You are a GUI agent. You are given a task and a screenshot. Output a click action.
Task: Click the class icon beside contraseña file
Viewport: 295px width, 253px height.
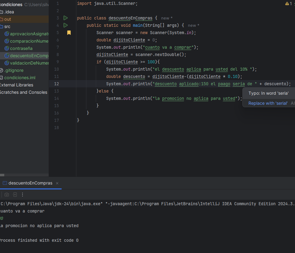click(x=7, y=48)
